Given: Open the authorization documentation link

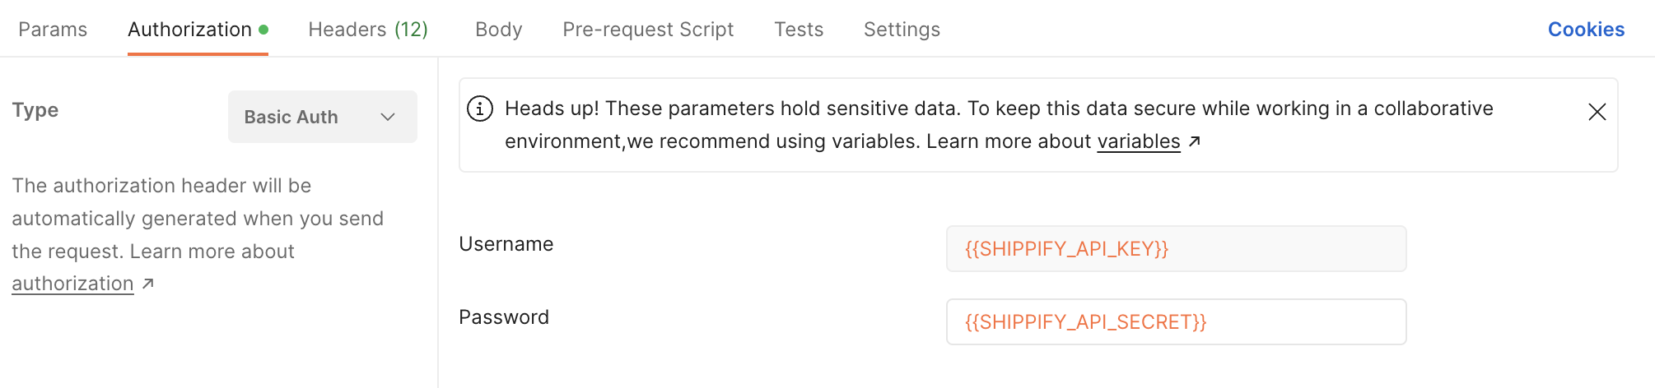Looking at the screenshot, I should pyautogui.click(x=72, y=284).
